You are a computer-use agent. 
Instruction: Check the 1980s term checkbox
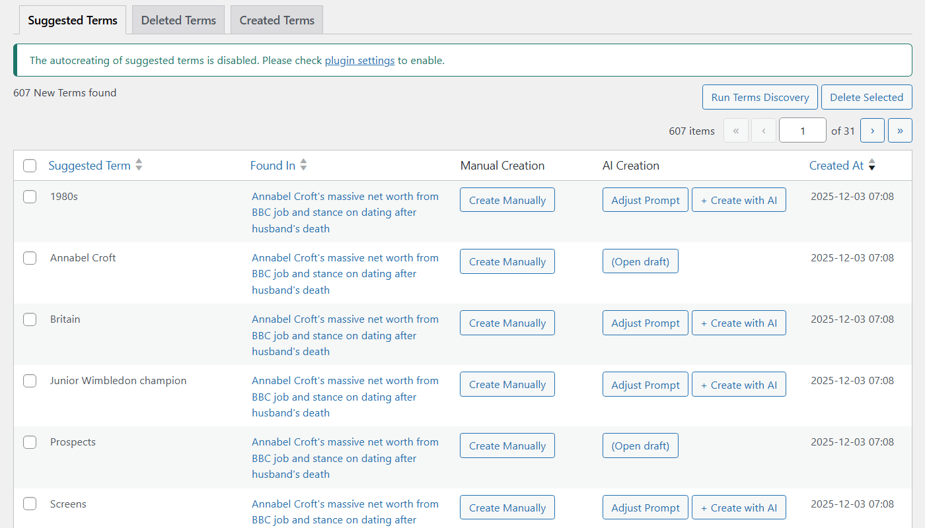(x=30, y=197)
